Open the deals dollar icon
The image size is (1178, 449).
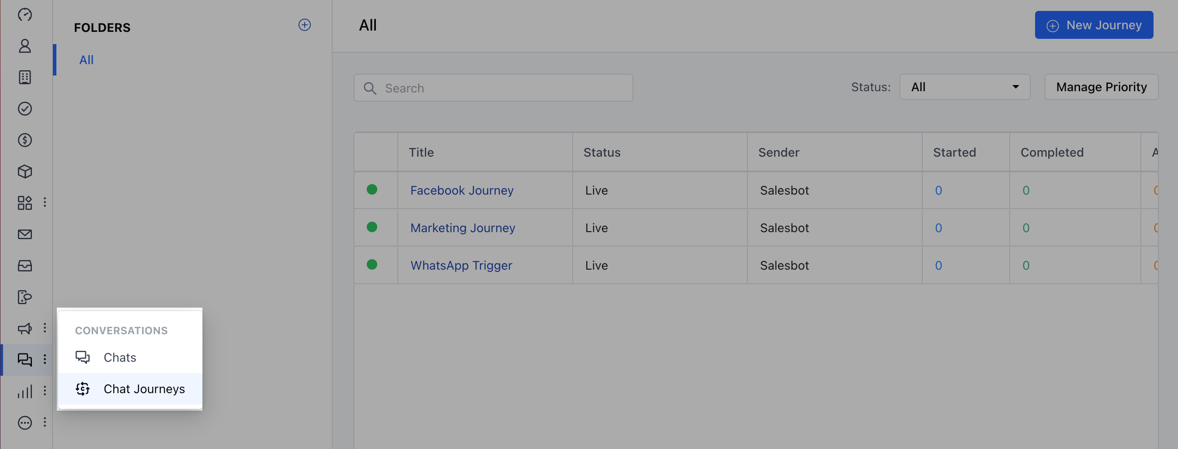point(24,140)
